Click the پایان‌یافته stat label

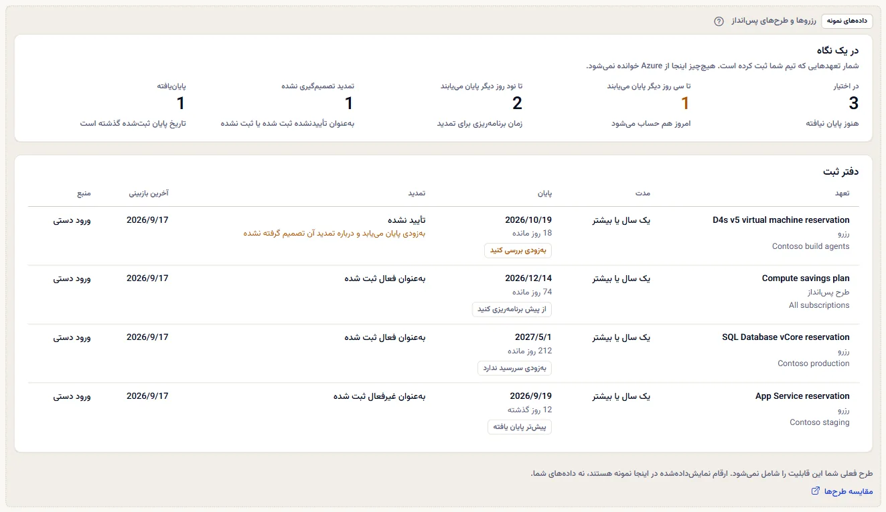pyautogui.click(x=171, y=86)
